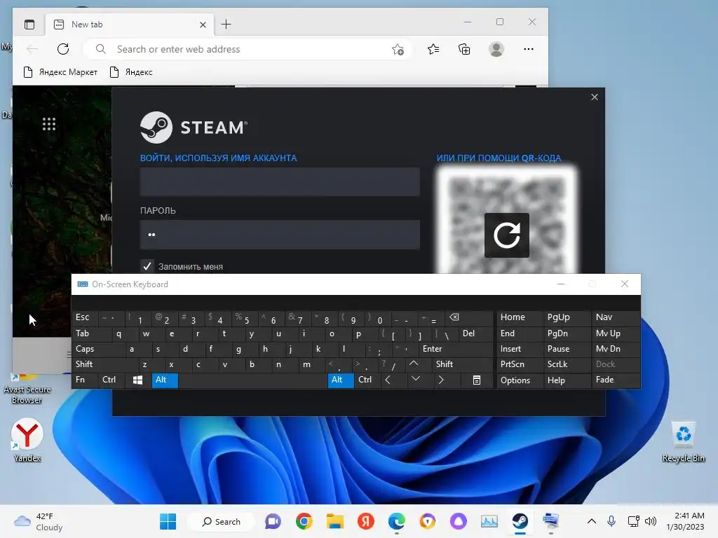
Task: Switch to Steam in the taskbar
Action: 520,521
